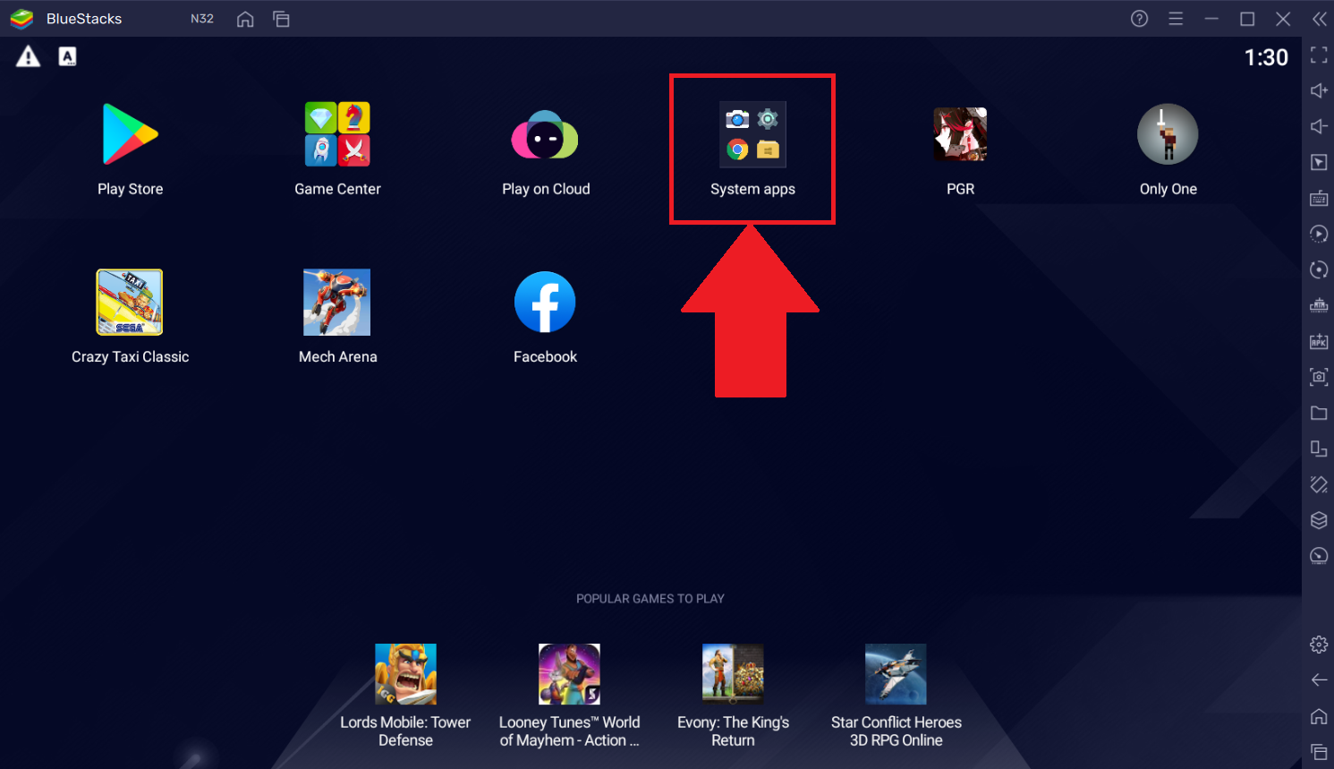Click the sync operations sidebar icon

(x=1319, y=269)
